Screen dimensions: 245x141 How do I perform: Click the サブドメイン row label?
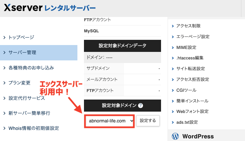point(98,68)
